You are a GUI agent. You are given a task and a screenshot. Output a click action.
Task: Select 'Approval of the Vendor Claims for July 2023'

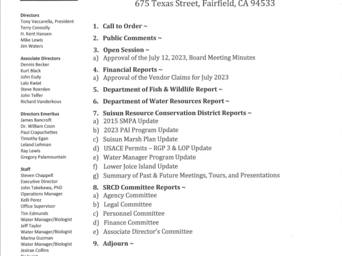(x=166, y=78)
